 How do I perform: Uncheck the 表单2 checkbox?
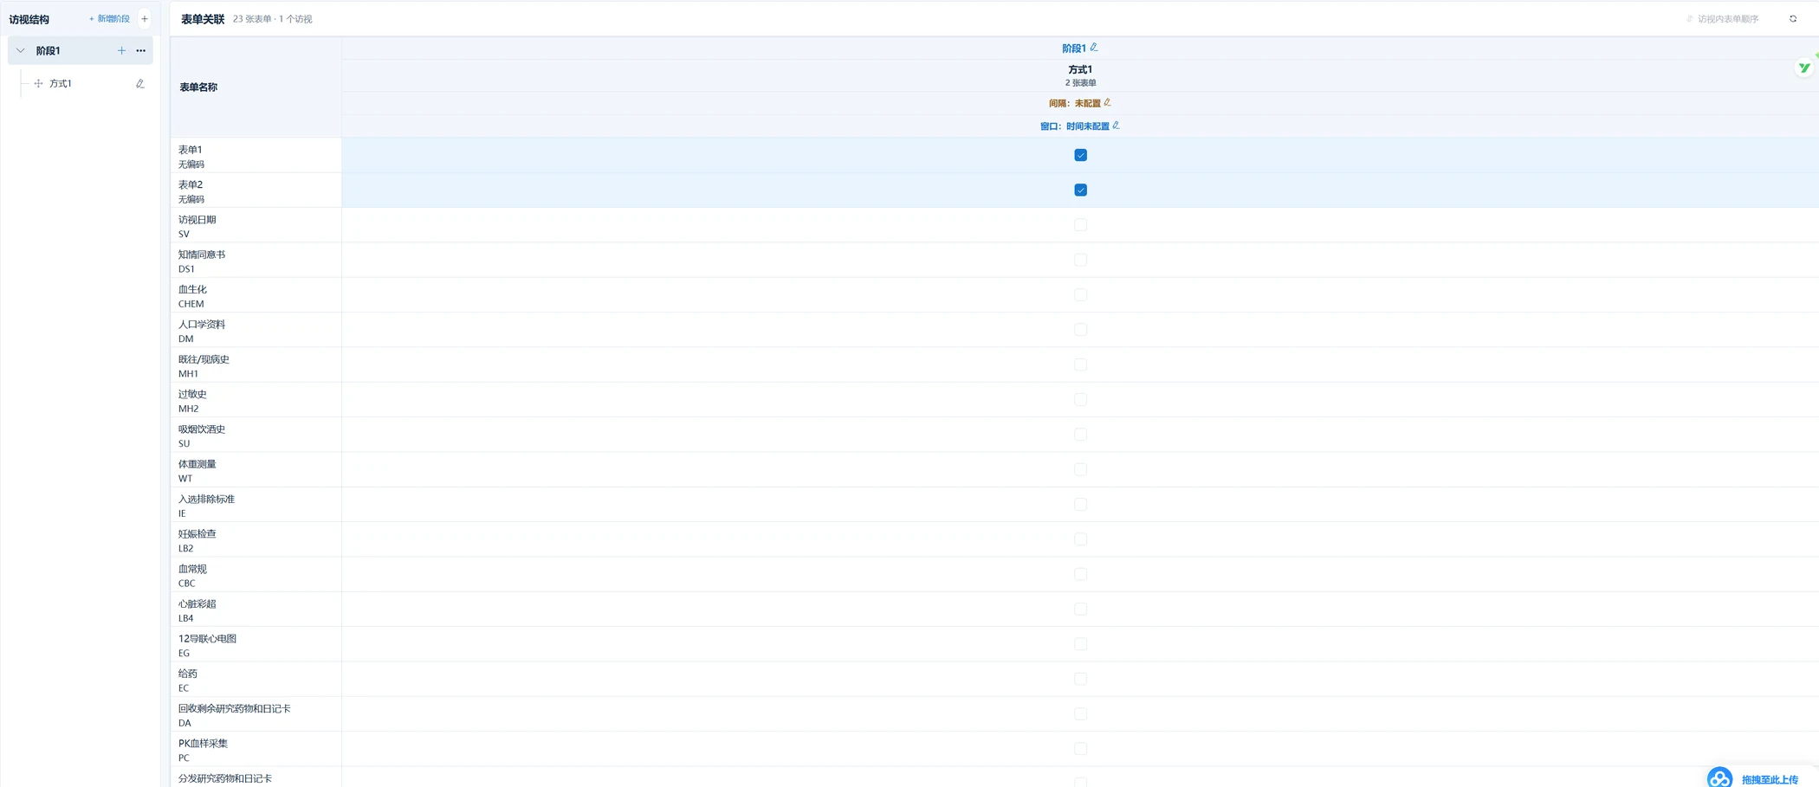point(1080,190)
